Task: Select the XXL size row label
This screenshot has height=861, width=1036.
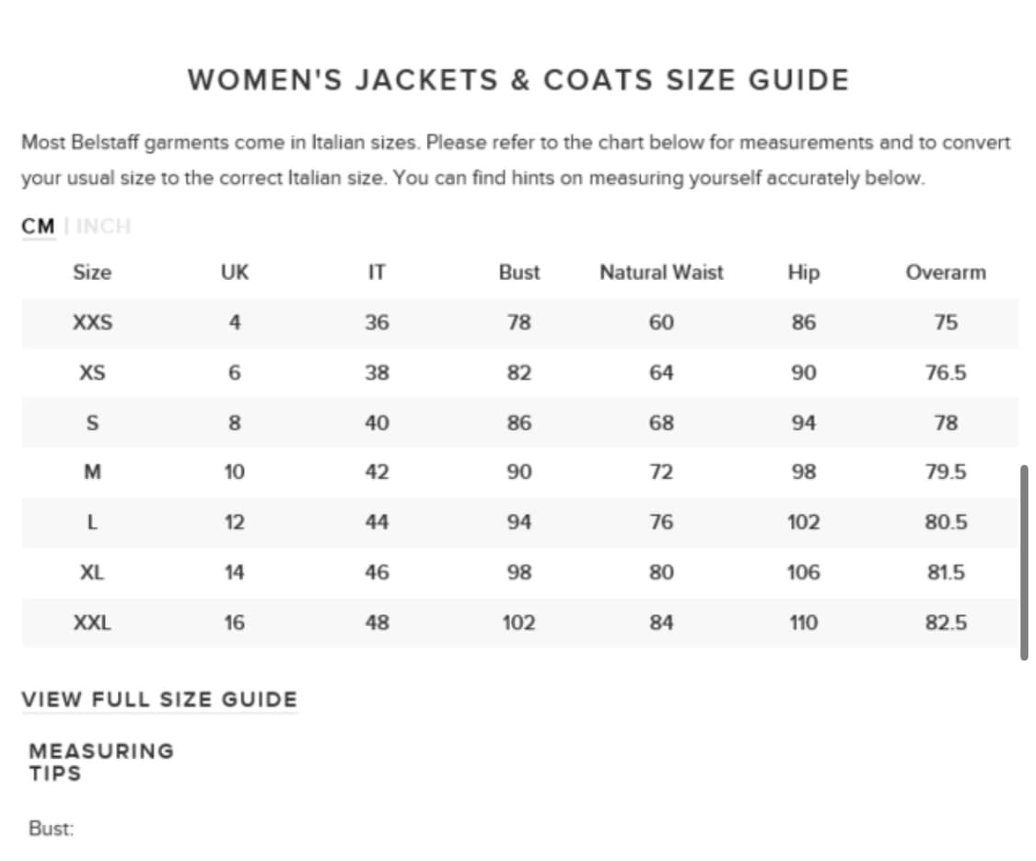Action: click(x=92, y=622)
